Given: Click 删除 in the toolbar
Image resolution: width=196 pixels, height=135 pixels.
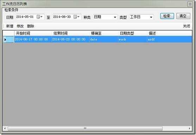Looking at the screenshot, I should coord(31,26).
